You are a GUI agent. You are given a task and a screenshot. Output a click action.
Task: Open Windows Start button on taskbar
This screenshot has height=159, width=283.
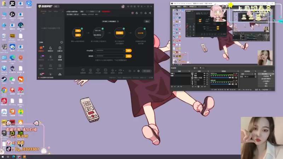point(2,157)
